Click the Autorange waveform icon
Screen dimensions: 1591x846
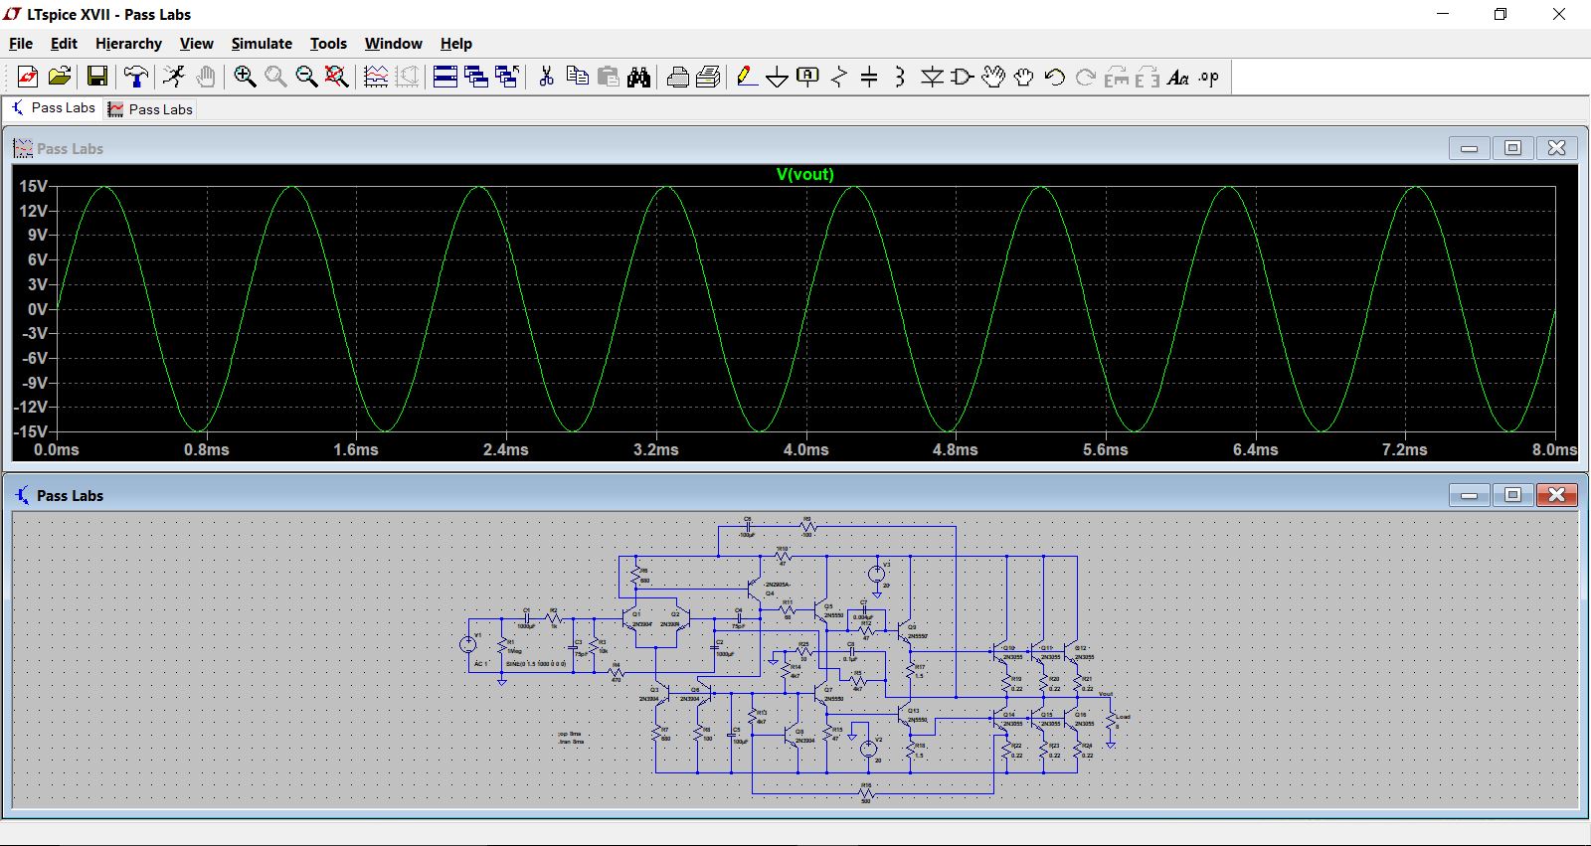point(376,77)
